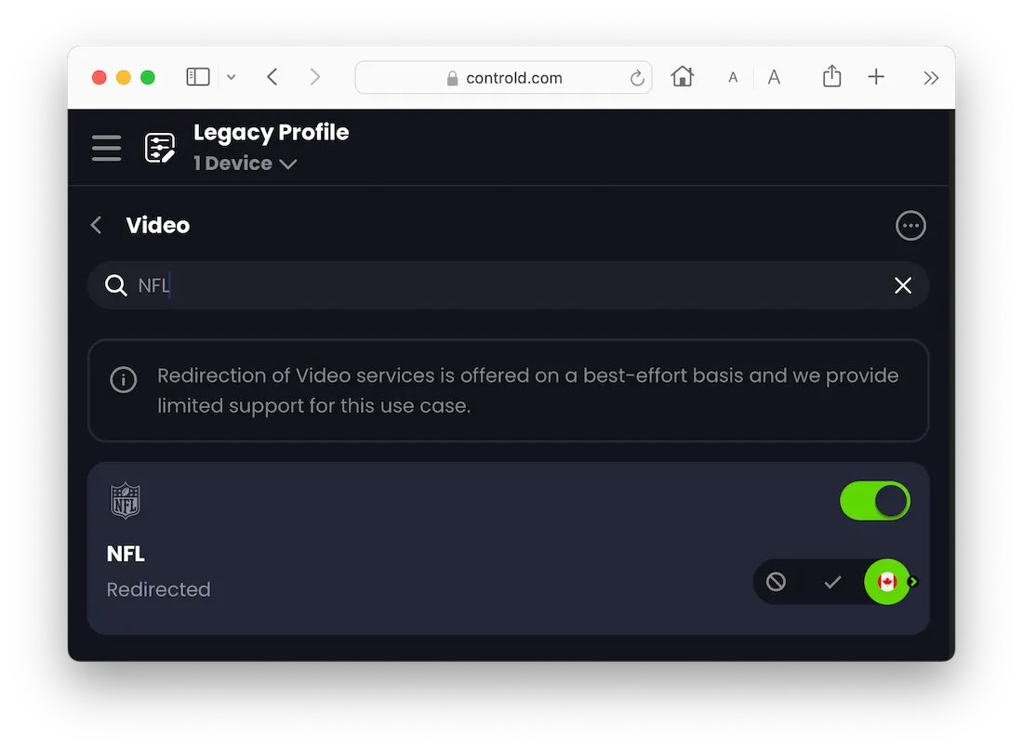Focus the NFL search field
This screenshot has width=1023, height=751.
(x=508, y=285)
